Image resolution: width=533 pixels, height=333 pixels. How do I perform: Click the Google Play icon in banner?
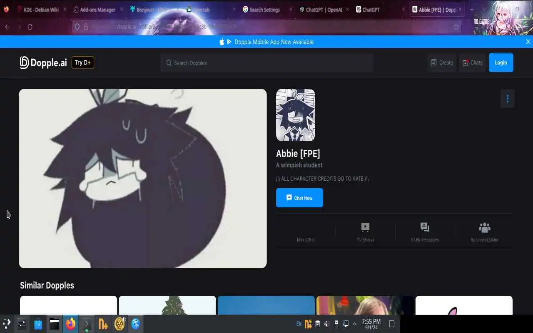229,42
